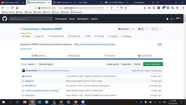Image resolution: width=186 pixels, height=105 pixels.
Task: Switch to Net-SNMP browser tab
Action: 90,3
